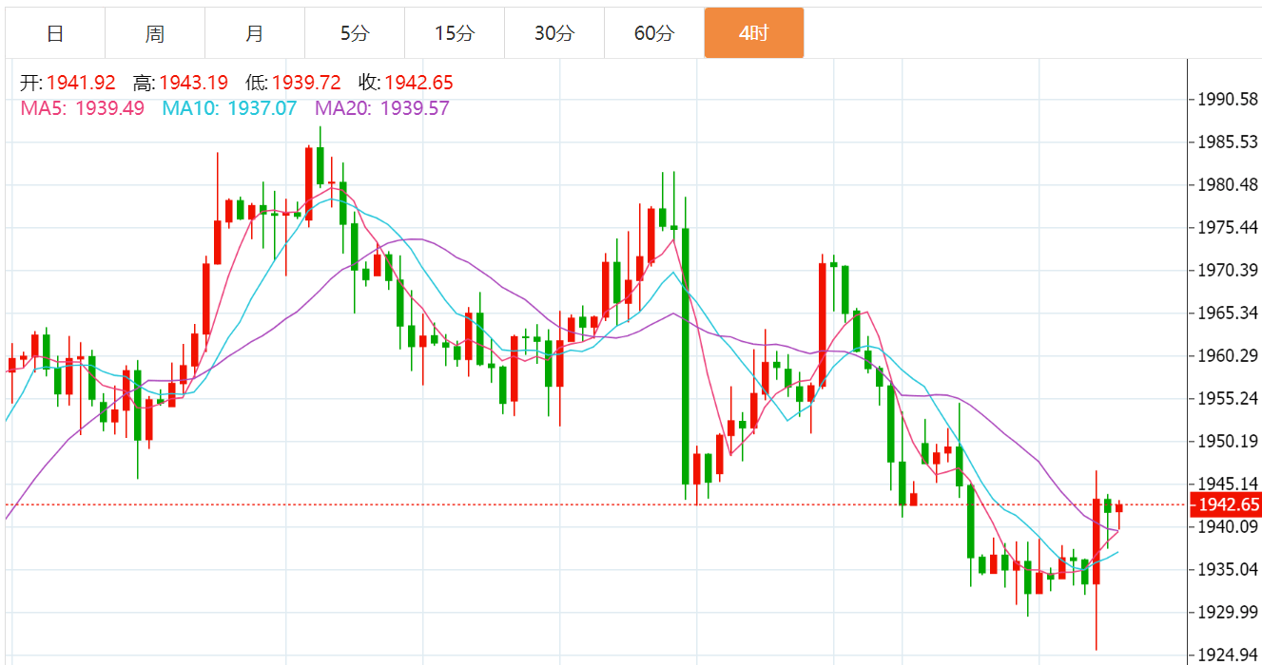Switch to the 60分 timeframe tab
Image resolution: width=1262 pixels, height=665 pixels.
(653, 33)
